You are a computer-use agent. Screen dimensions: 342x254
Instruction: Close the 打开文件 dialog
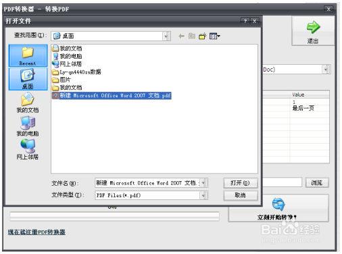255,21
